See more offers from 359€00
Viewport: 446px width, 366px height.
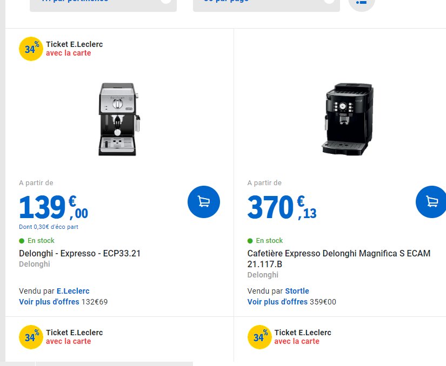(x=277, y=302)
